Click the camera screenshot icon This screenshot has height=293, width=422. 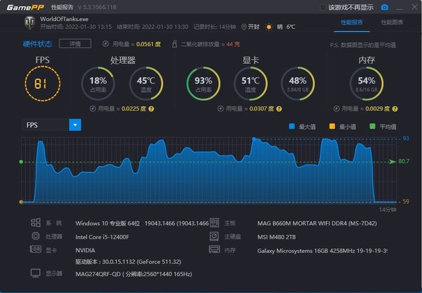pos(384,7)
